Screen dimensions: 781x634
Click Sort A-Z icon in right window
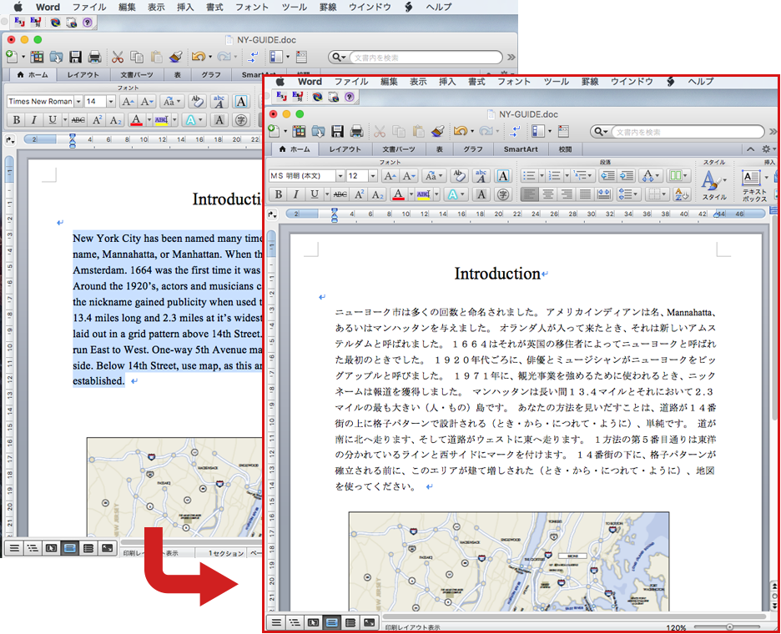pyautogui.click(x=680, y=194)
